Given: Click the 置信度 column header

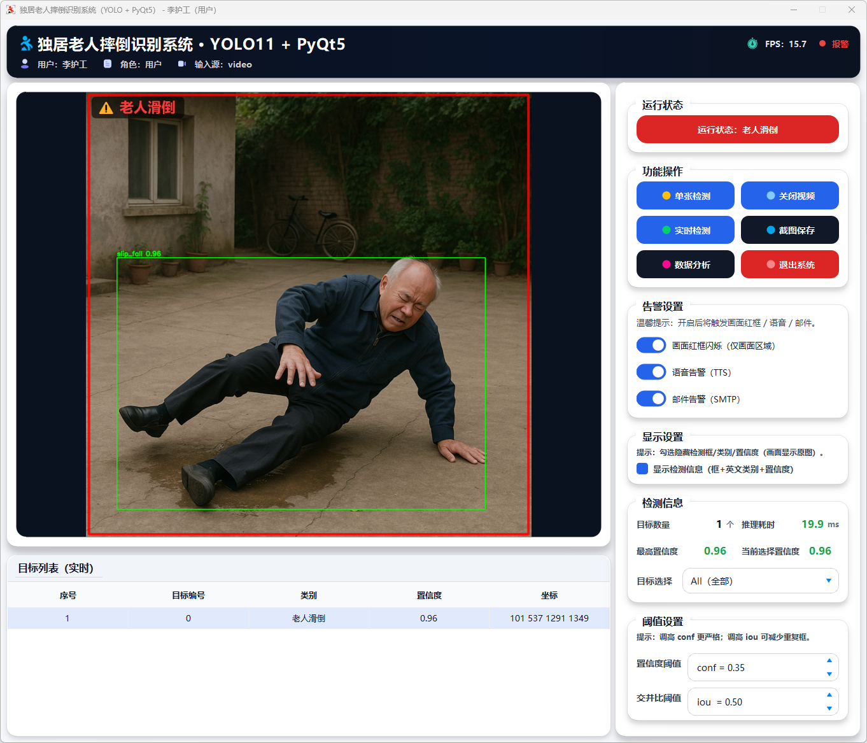Looking at the screenshot, I should [429, 595].
